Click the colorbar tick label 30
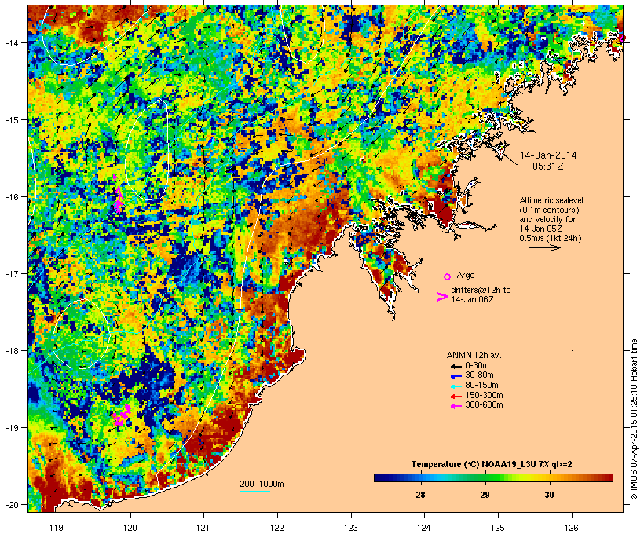 coord(549,495)
